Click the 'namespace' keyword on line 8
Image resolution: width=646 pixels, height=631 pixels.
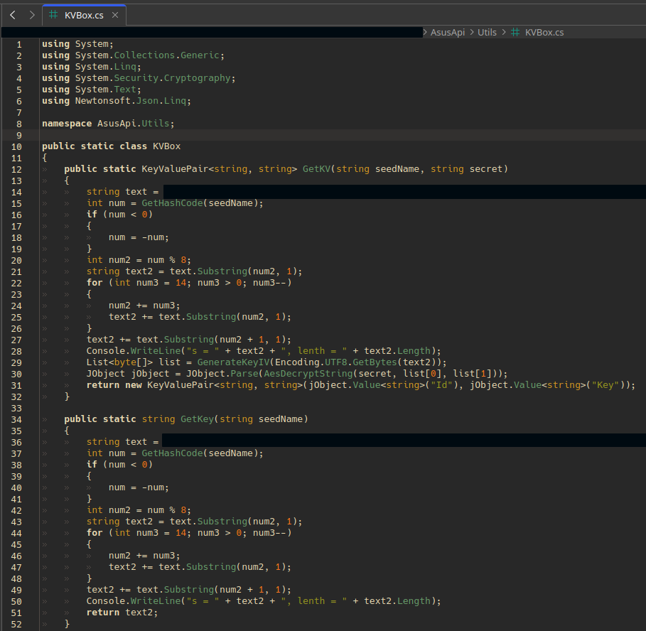(x=67, y=124)
